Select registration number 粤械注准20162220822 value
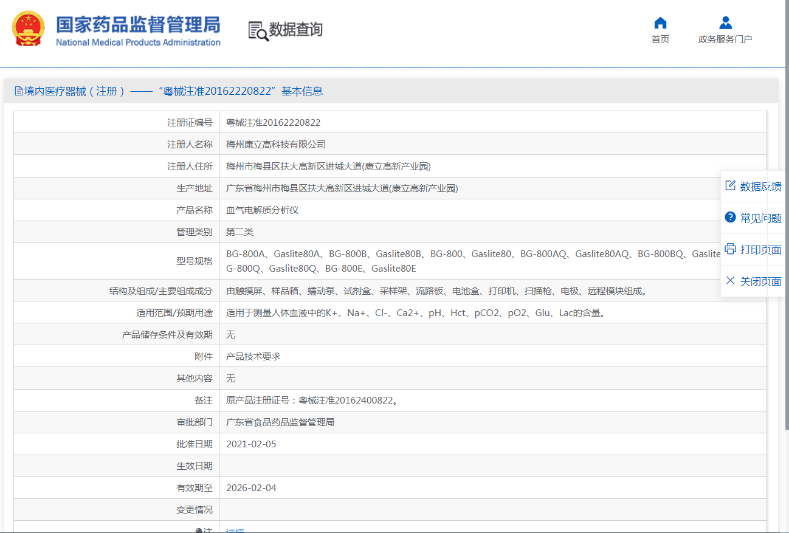Image resolution: width=789 pixels, height=533 pixels. pos(273,123)
